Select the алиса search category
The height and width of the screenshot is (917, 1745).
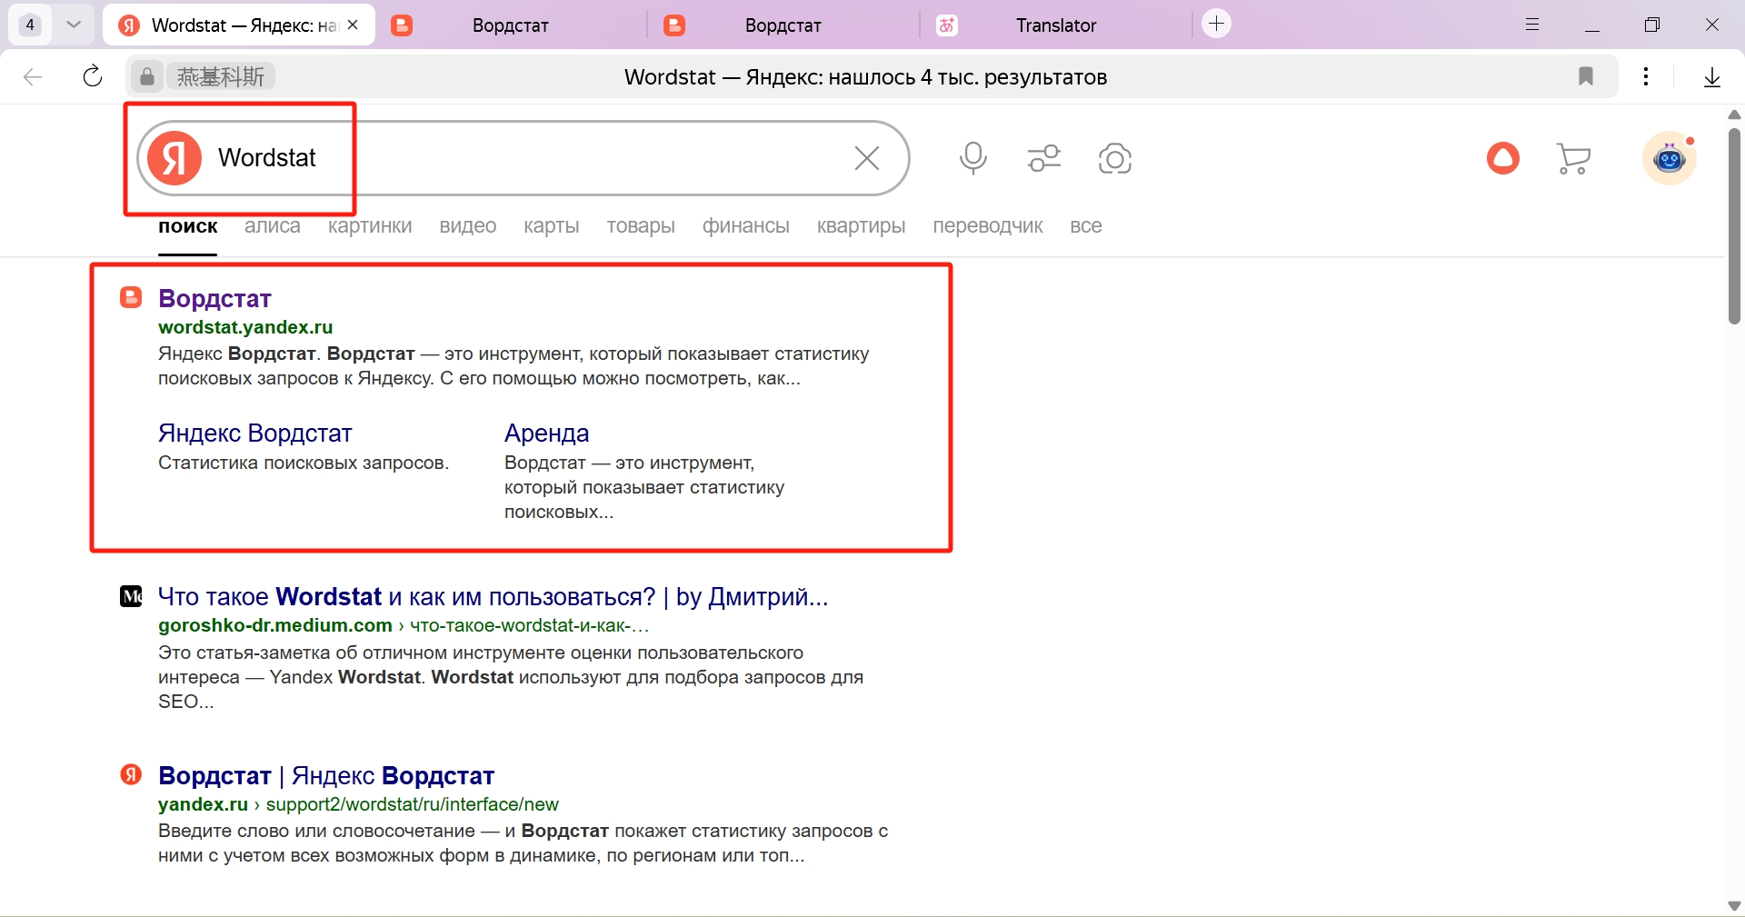coord(273,226)
